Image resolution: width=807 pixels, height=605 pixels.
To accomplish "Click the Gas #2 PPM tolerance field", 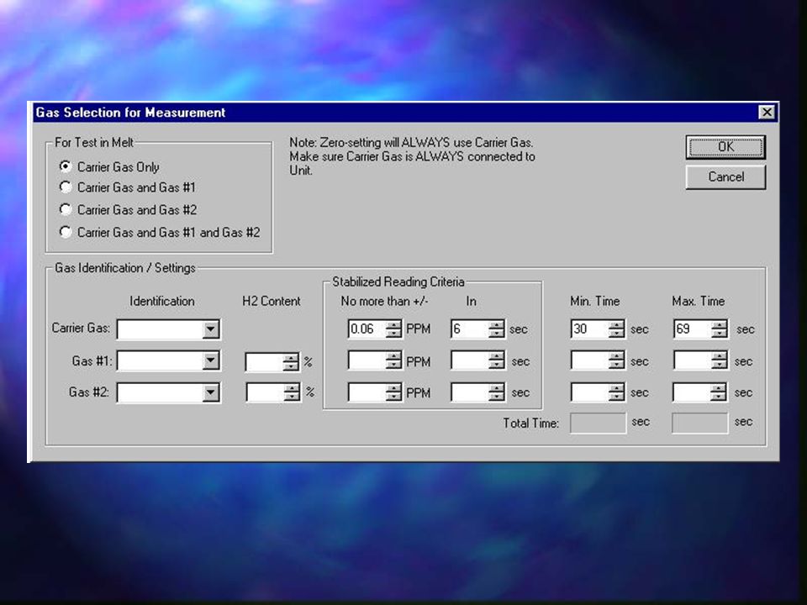I will [367, 392].
